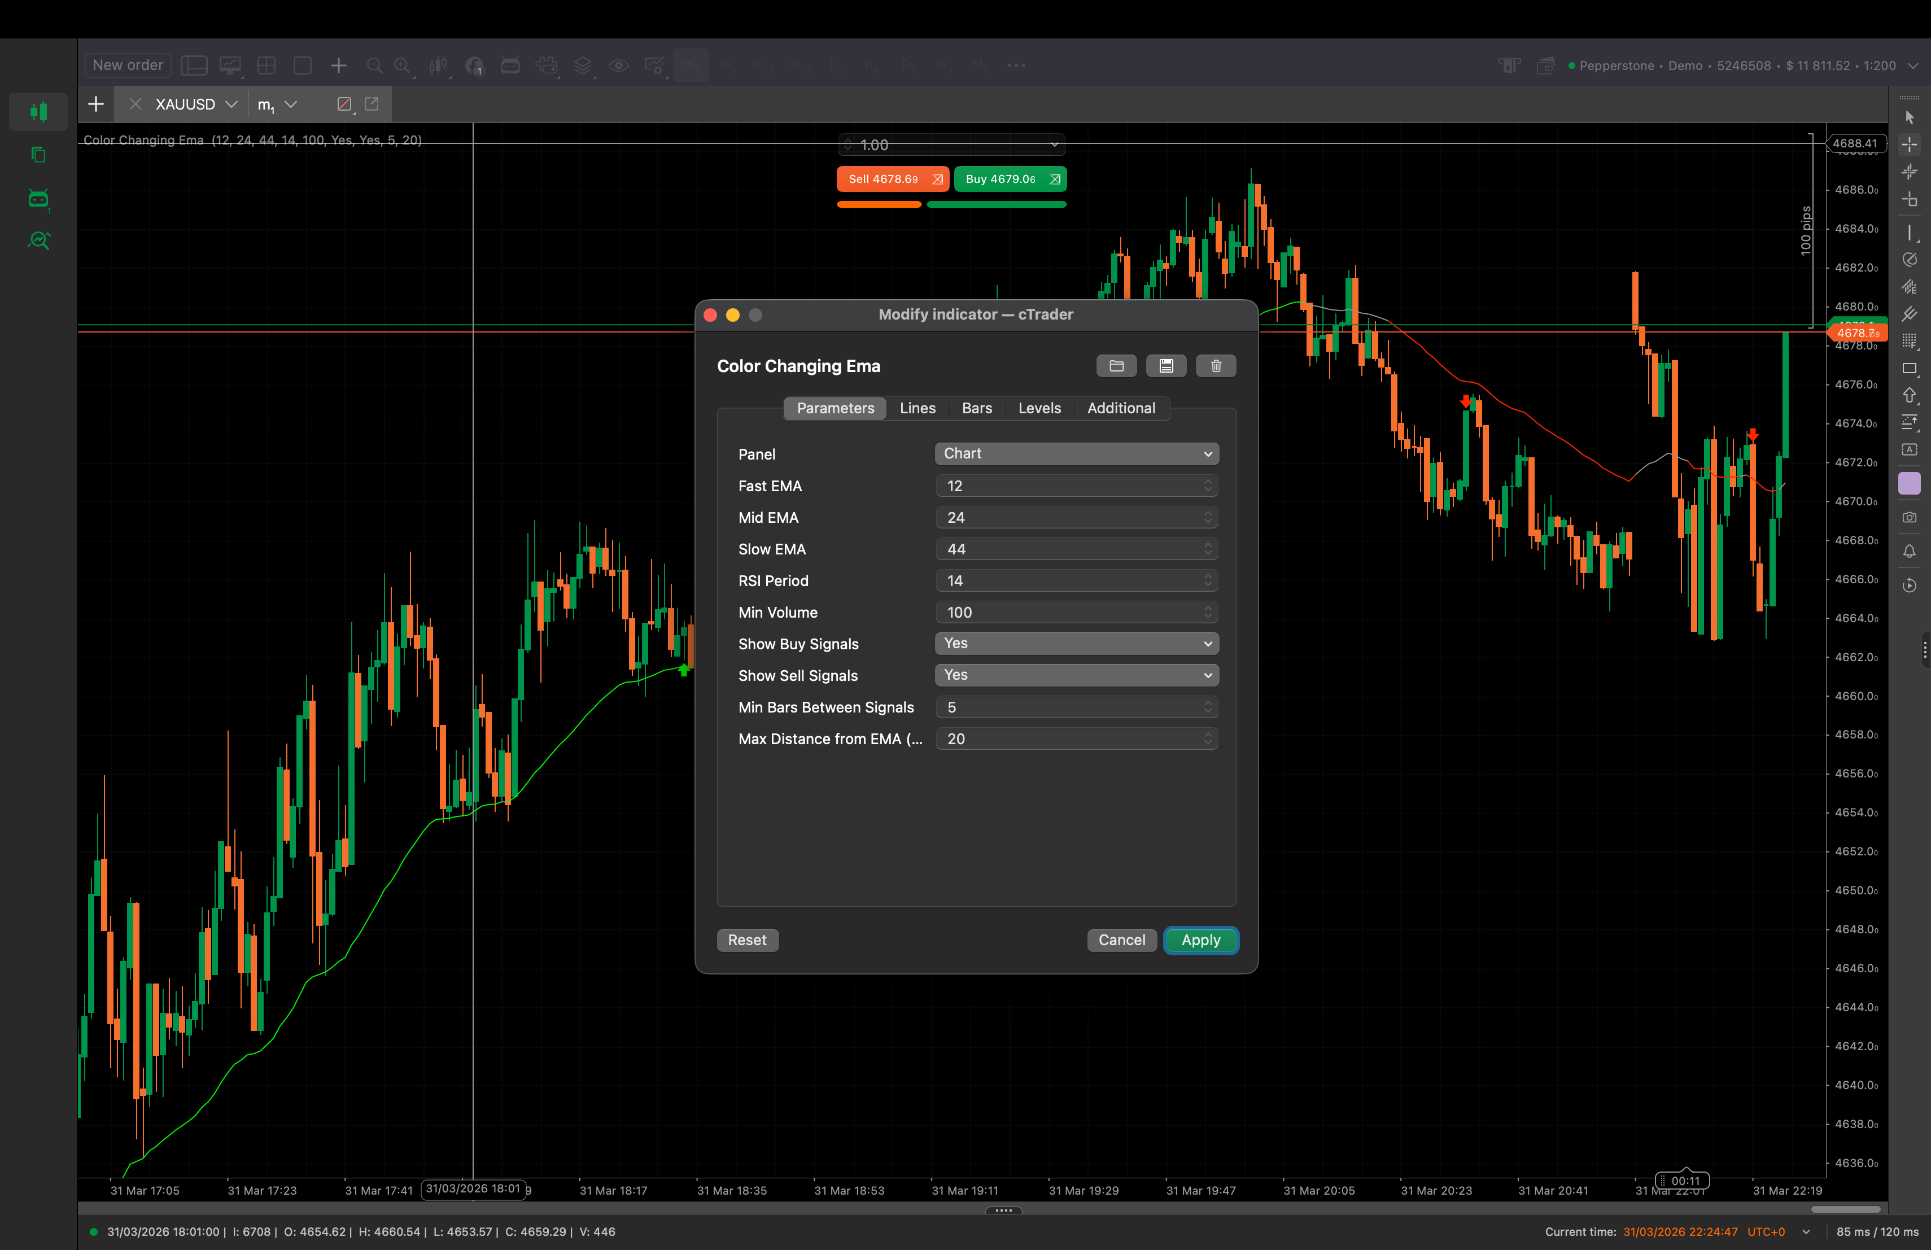Click the save preset disk icon
The height and width of the screenshot is (1250, 1931).
[1166, 366]
